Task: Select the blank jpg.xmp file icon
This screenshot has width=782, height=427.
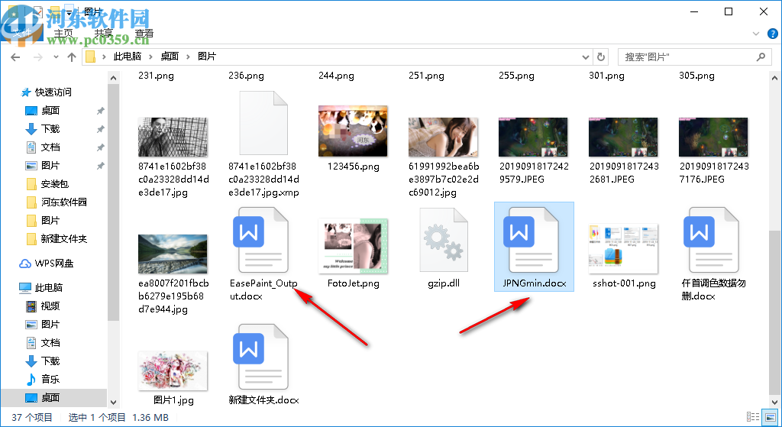Action: (263, 123)
